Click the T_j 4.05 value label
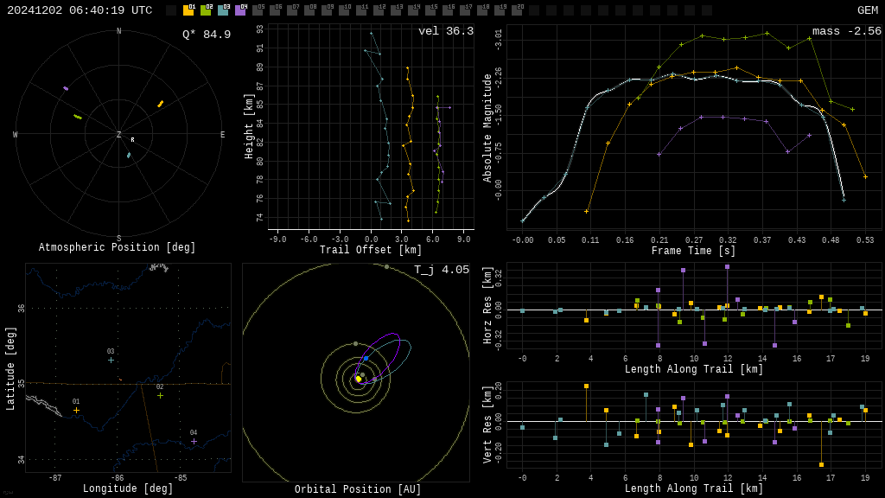 442,270
